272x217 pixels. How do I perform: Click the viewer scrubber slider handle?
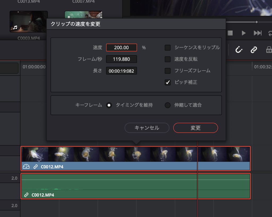257,22
